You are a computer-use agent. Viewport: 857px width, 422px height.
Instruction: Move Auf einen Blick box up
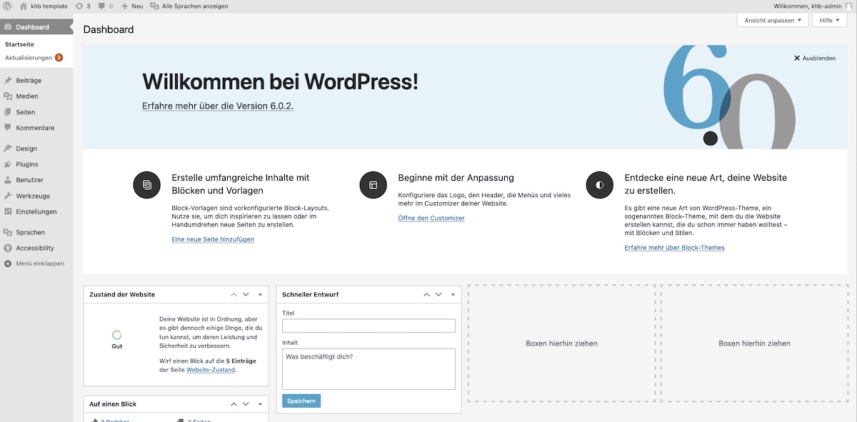(234, 404)
